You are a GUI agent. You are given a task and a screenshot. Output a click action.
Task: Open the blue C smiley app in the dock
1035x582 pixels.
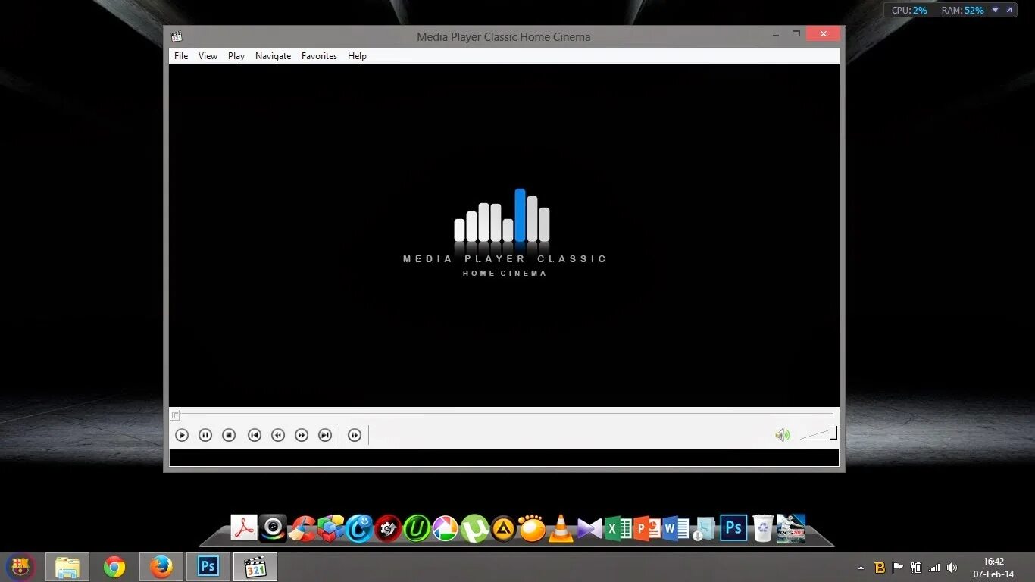(x=359, y=528)
